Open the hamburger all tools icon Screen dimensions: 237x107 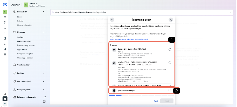(x=5, y=54)
